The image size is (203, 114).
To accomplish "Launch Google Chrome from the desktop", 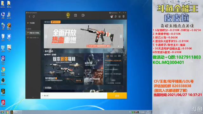I will pos(3,71).
